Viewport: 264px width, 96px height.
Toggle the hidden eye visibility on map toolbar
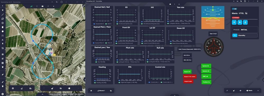pos(61,88)
